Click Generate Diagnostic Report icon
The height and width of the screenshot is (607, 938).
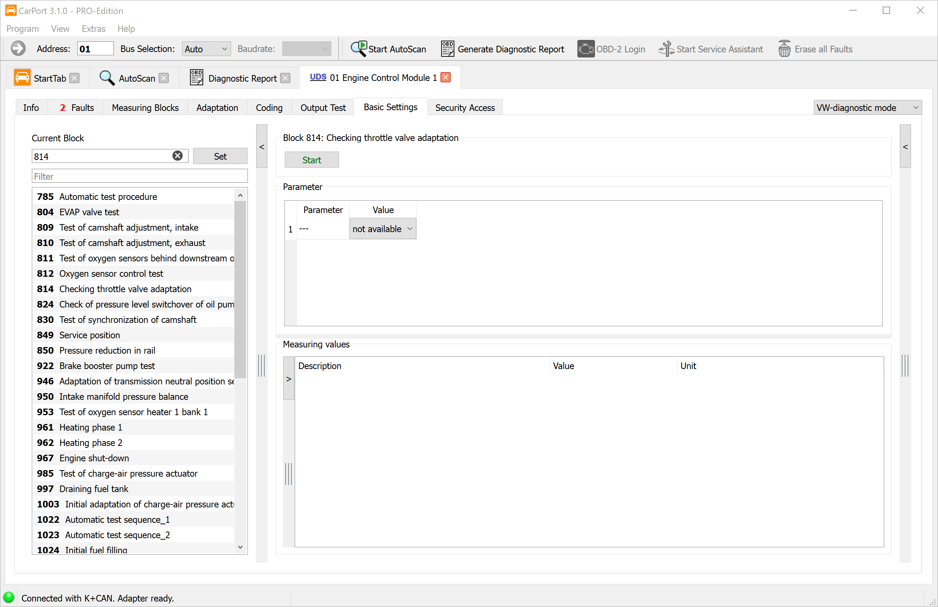(447, 49)
